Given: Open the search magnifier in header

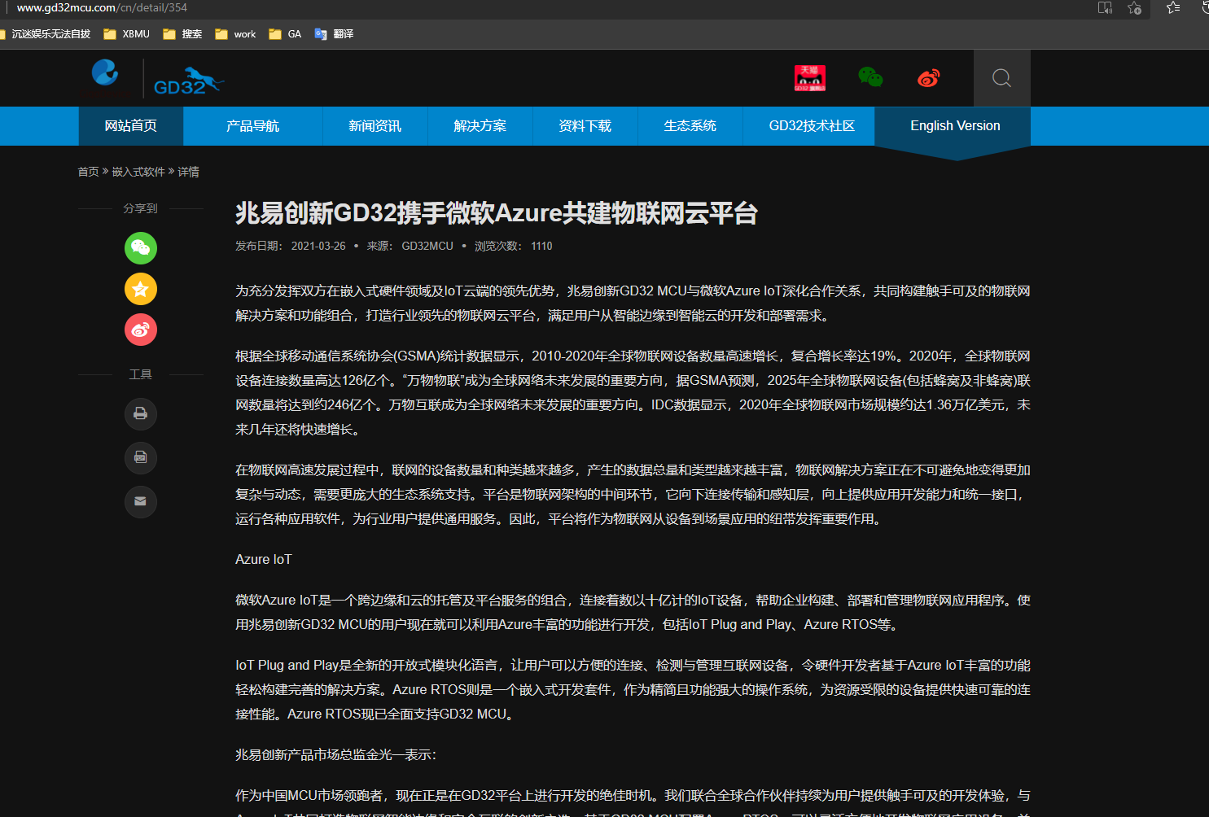Looking at the screenshot, I should pos(1001,78).
